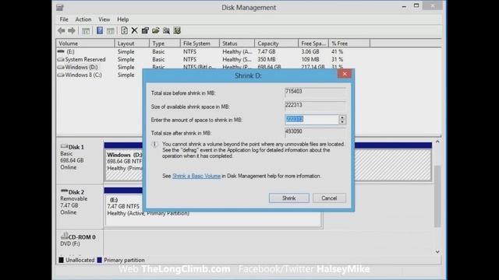Screen dimensions: 499x280
Task: Click the black Unallocated legend swatch
Action: coord(61,260)
